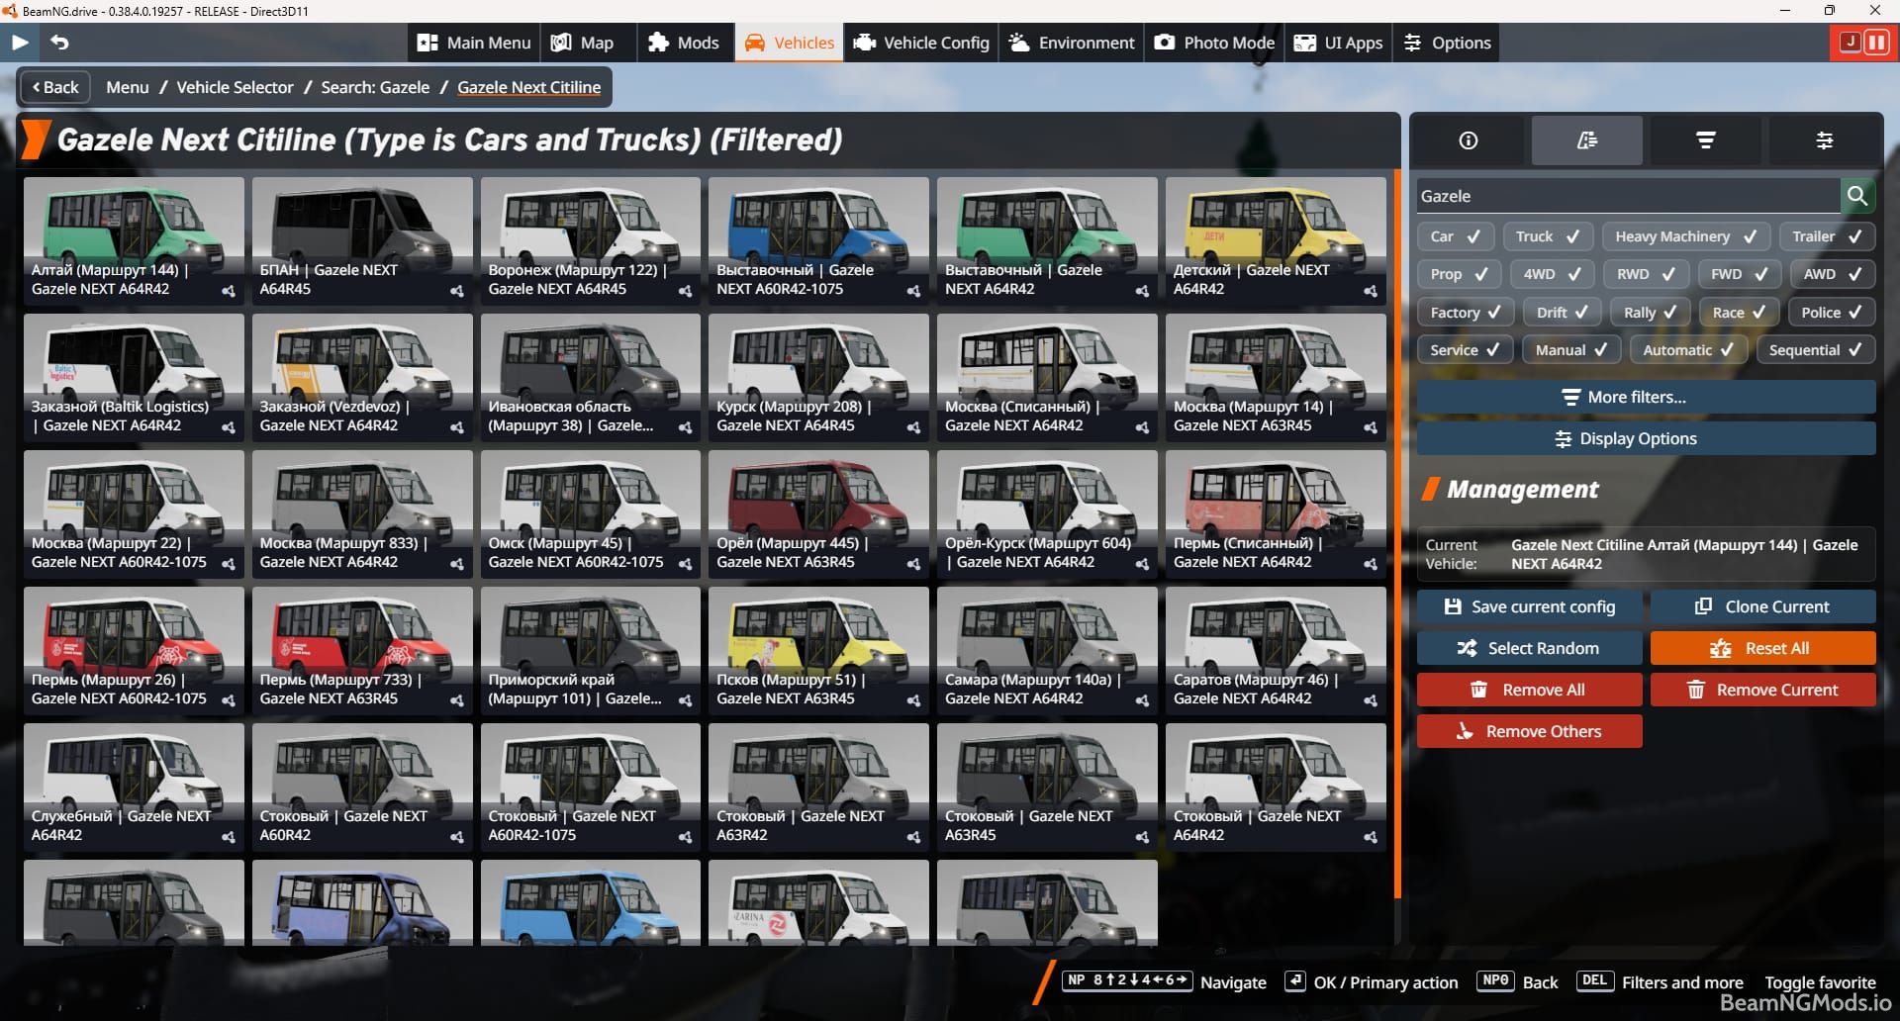The image size is (1900, 1021).
Task: Click the orange vertical scrollbar of vehicle list
Action: (x=1397, y=534)
